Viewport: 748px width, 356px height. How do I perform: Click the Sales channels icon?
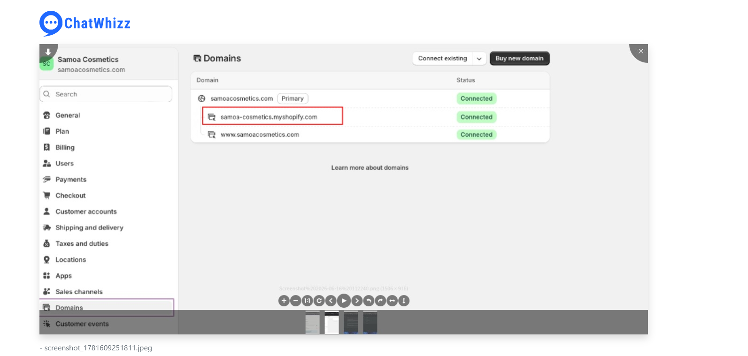pos(46,292)
